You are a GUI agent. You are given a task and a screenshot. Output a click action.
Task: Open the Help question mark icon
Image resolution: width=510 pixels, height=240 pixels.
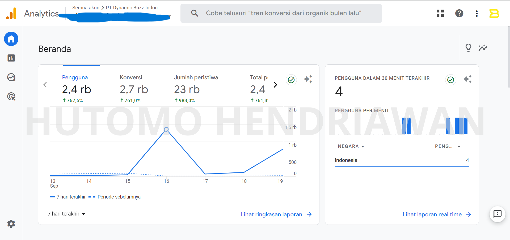[459, 13]
